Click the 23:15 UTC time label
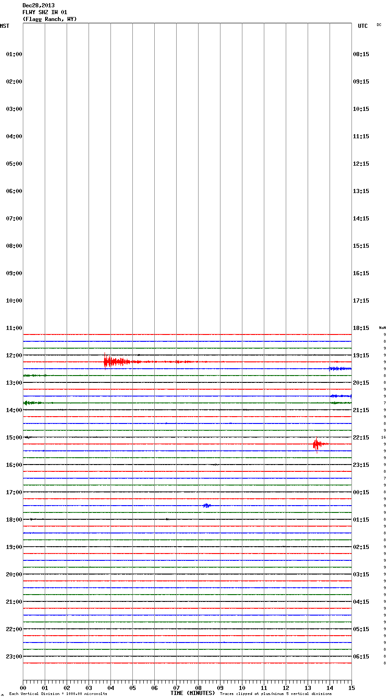This screenshot has width=388, height=700. (361, 465)
